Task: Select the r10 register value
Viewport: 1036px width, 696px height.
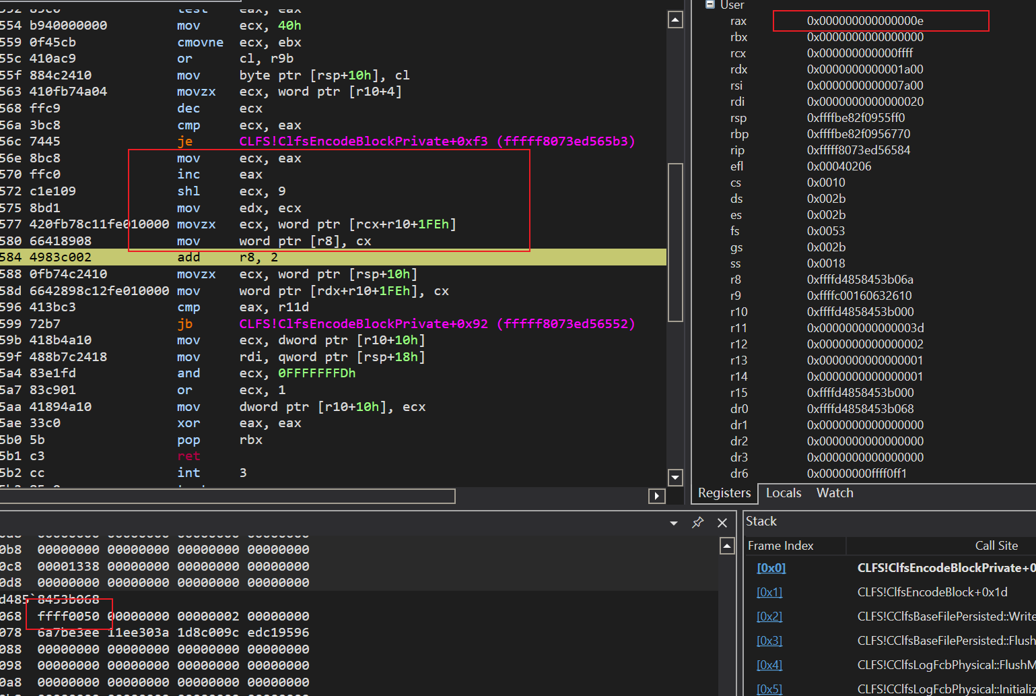Action: [x=860, y=312]
